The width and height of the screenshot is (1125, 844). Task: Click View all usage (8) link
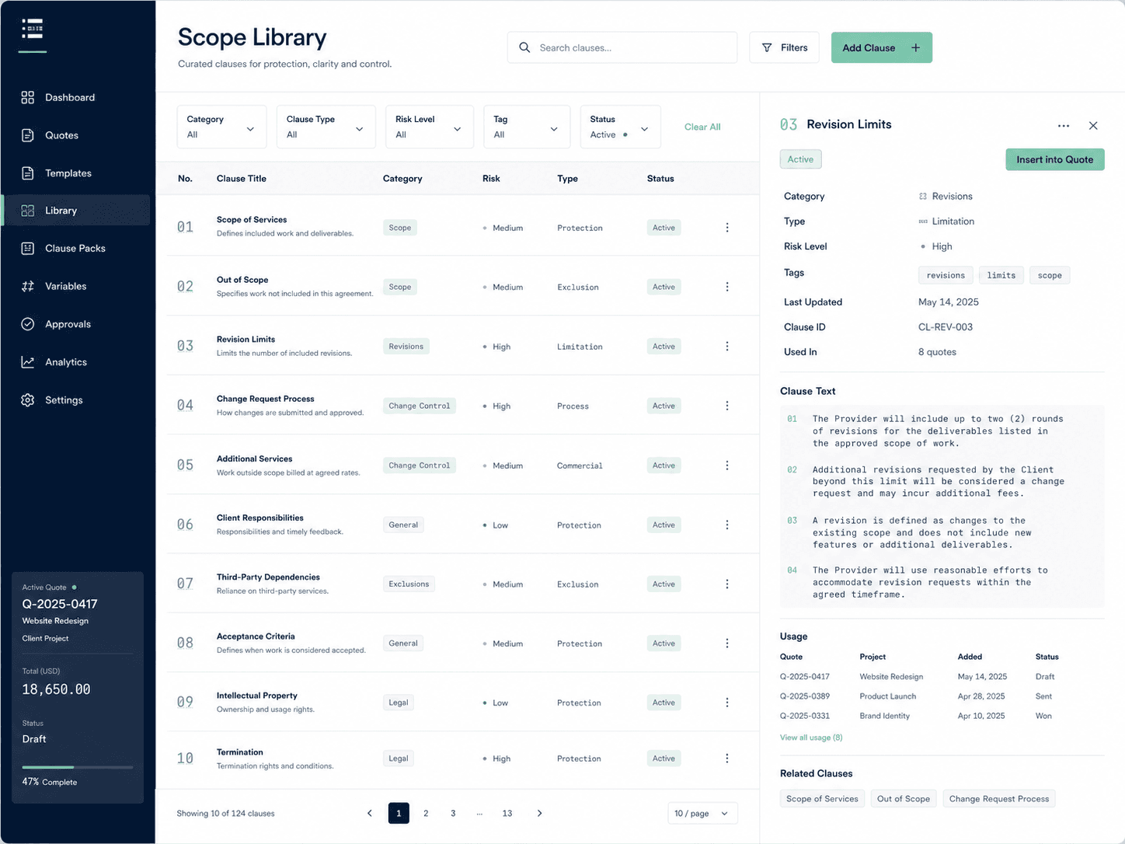tap(811, 738)
